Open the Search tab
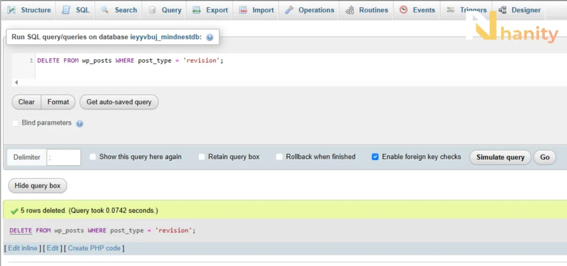This screenshot has height=266, width=567. [119, 10]
